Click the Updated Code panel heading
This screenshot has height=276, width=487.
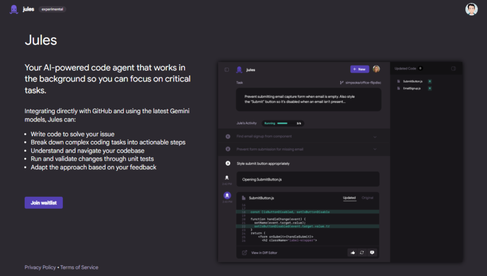[405, 68]
